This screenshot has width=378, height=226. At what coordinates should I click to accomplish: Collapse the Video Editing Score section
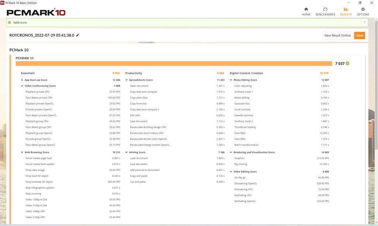coord(231,171)
